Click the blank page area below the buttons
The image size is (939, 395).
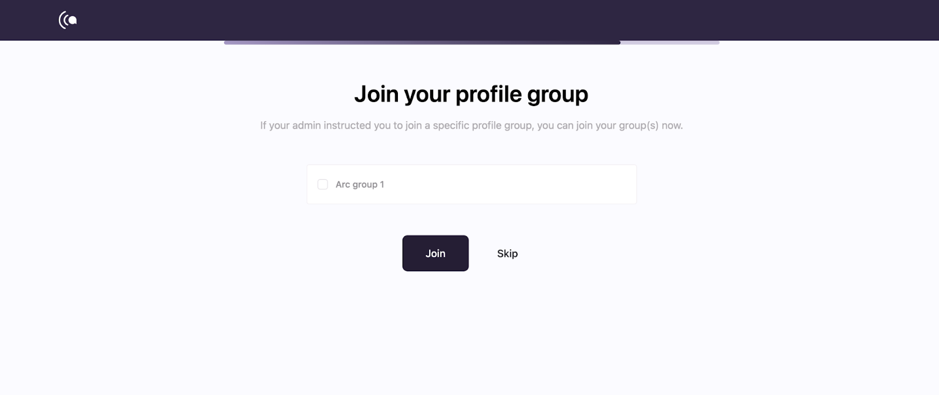point(469,334)
